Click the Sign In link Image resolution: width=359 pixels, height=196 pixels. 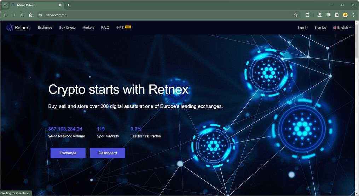coord(302,28)
